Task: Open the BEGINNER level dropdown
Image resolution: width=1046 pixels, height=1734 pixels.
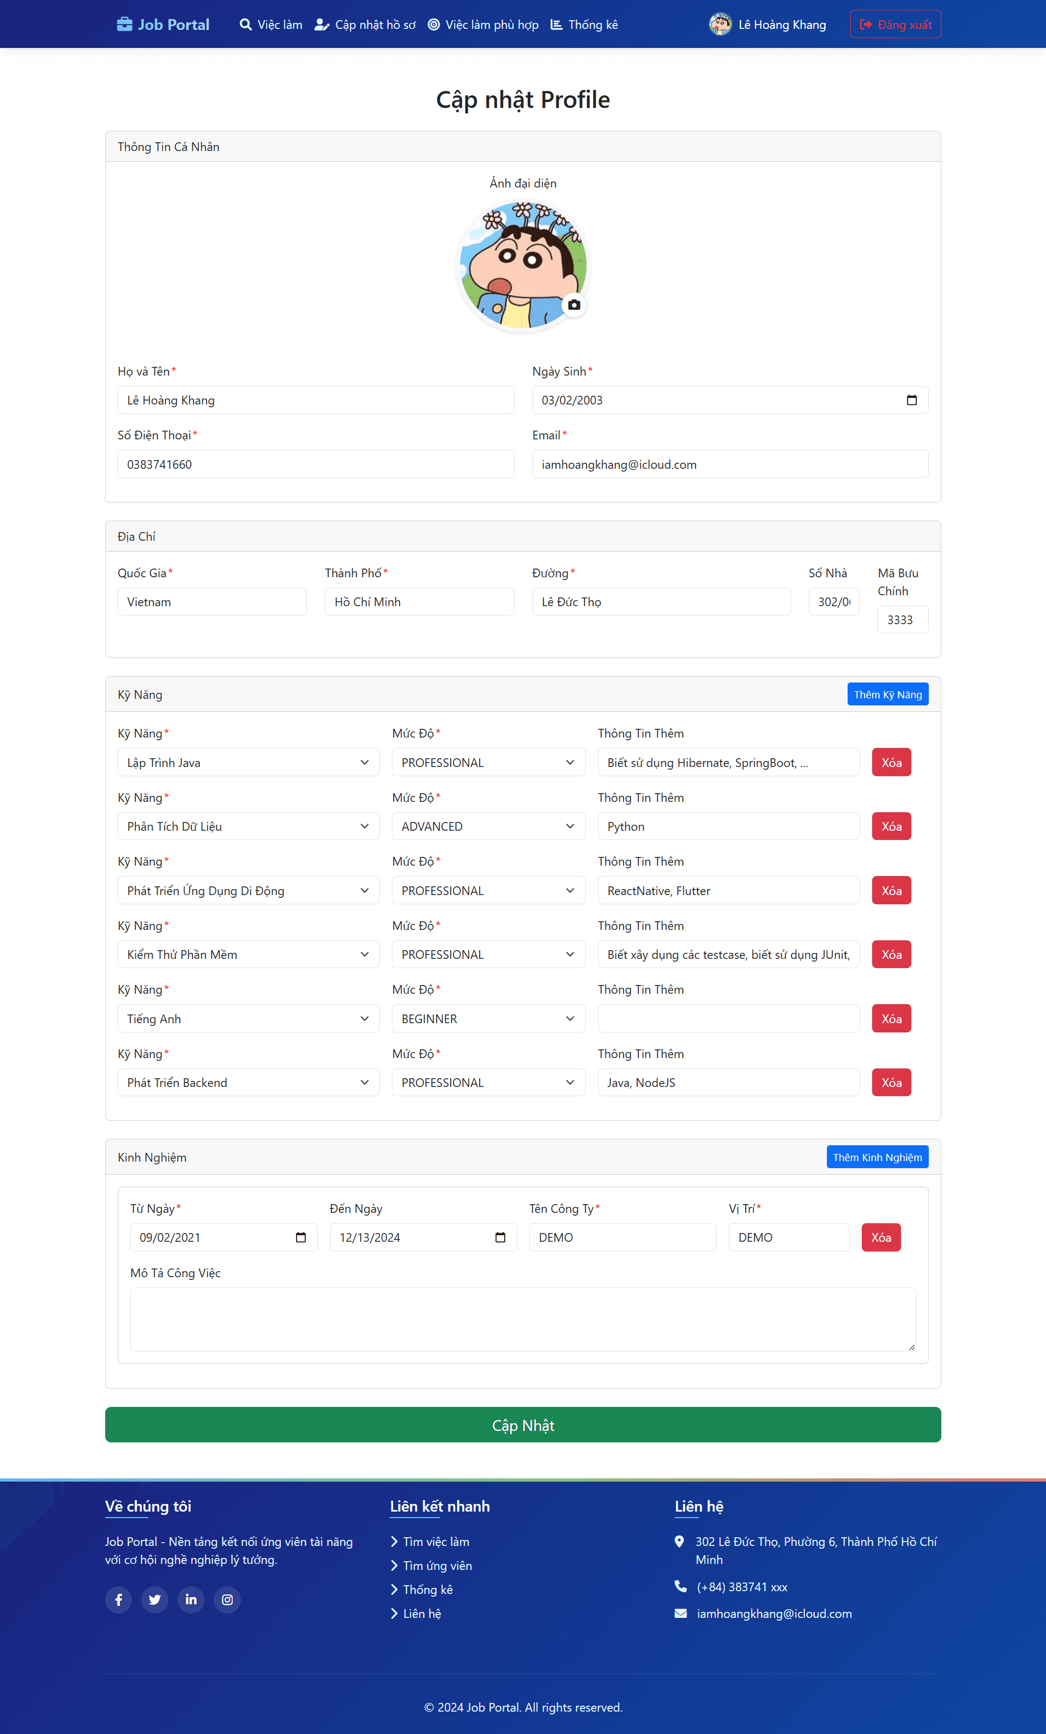Action: [x=488, y=1018]
